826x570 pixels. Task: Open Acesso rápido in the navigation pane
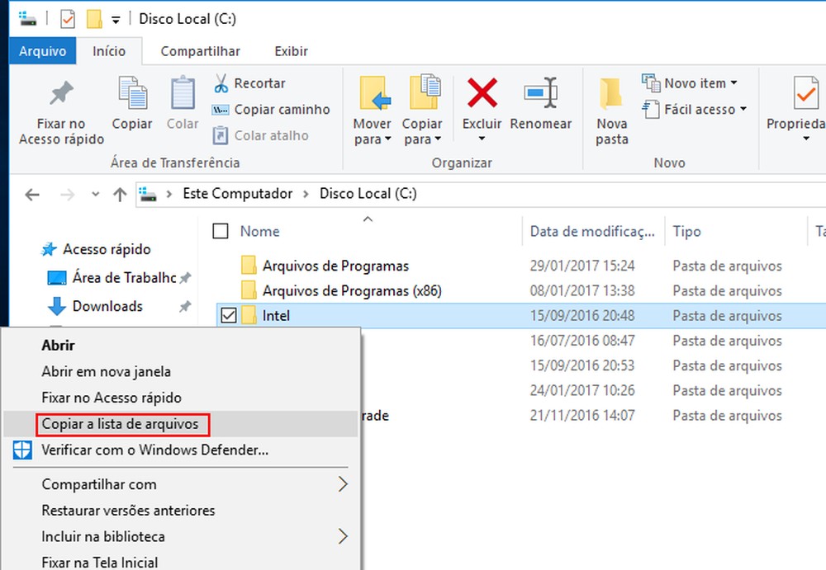tap(107, 249)
